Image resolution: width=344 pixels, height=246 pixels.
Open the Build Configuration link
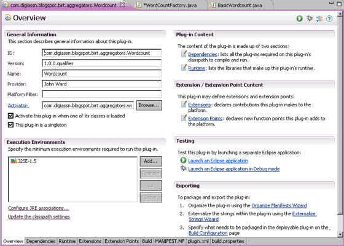208,233
